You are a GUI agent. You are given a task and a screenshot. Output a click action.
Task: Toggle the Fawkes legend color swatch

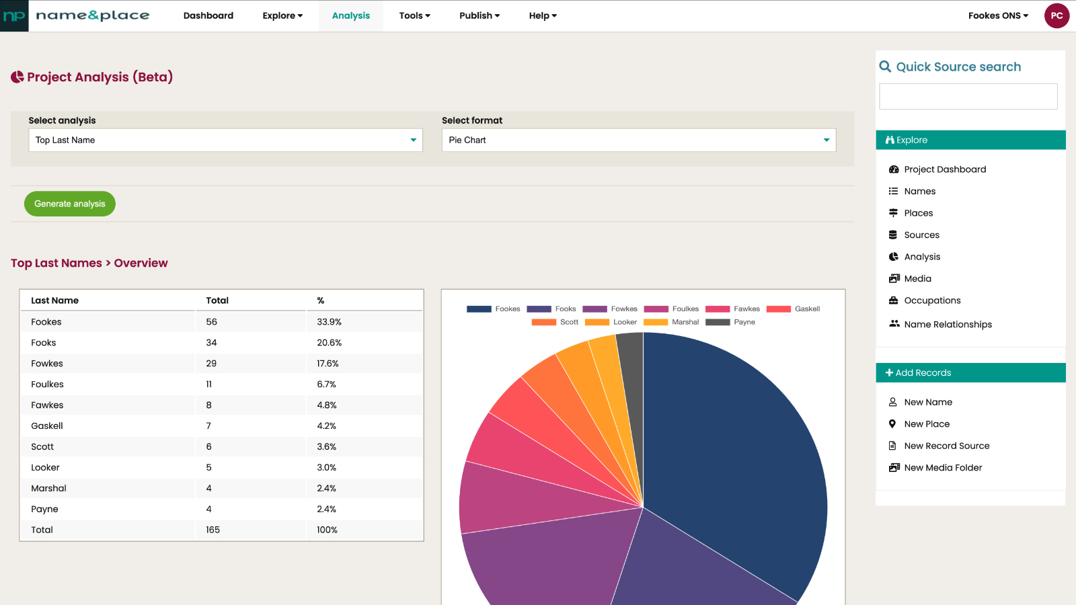(718, 309)
